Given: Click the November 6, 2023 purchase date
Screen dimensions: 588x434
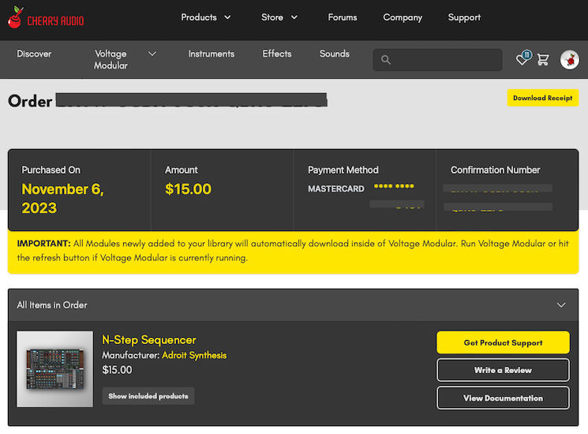Looking at the screenshot, I should click(62, 198).
